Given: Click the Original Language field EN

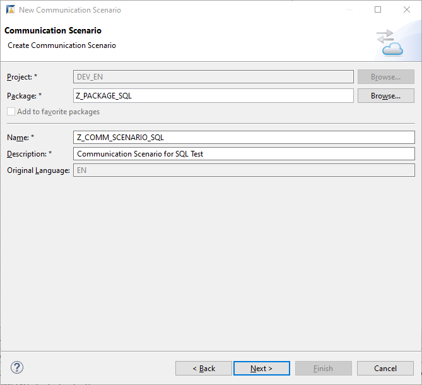Looking at the screenshot, I should click(244, 170).
